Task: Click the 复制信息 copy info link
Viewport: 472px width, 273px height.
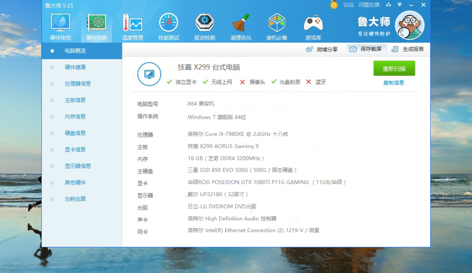Action: (394, 83)
